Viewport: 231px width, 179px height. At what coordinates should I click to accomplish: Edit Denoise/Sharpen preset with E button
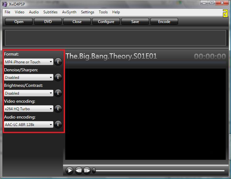[58, 77]
